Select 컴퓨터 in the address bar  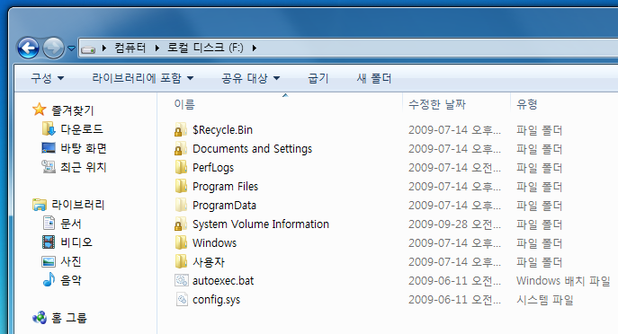click(x=130, y=48)
